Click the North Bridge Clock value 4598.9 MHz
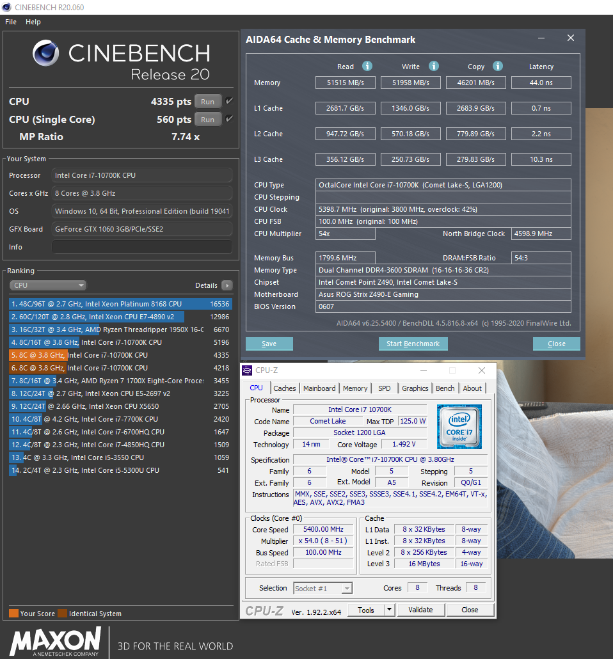Screen dimensions: 613x659 click(541, 234)
